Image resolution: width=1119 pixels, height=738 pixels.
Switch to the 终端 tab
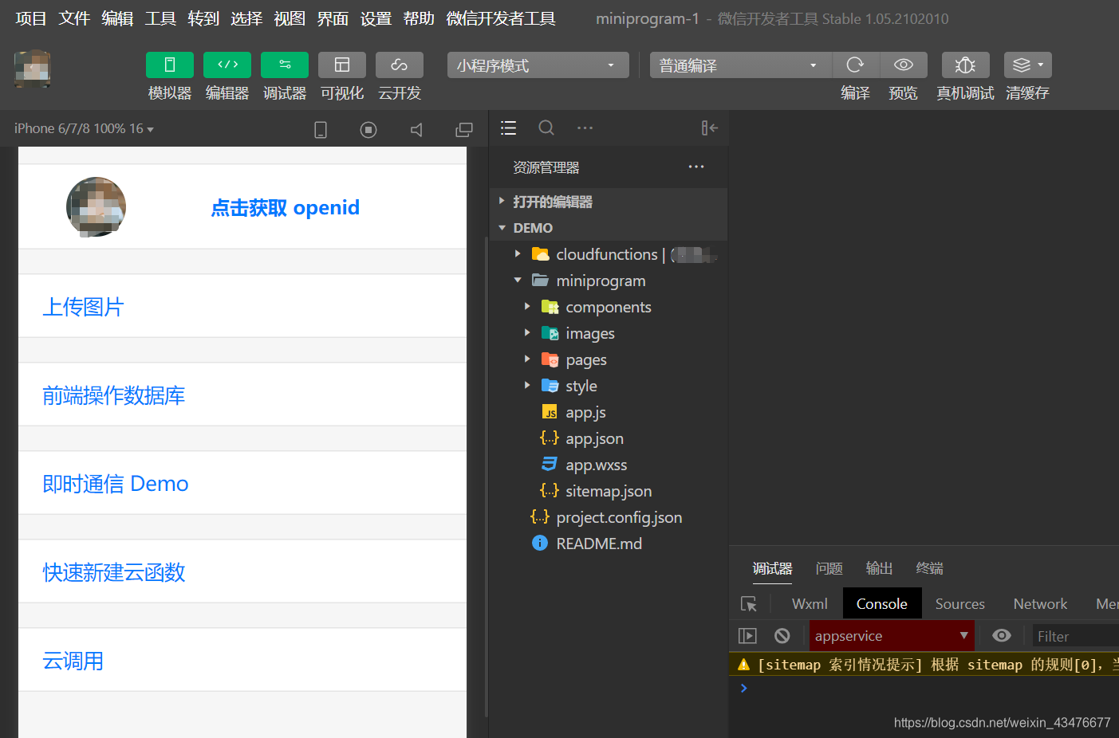tap(930, 568)
